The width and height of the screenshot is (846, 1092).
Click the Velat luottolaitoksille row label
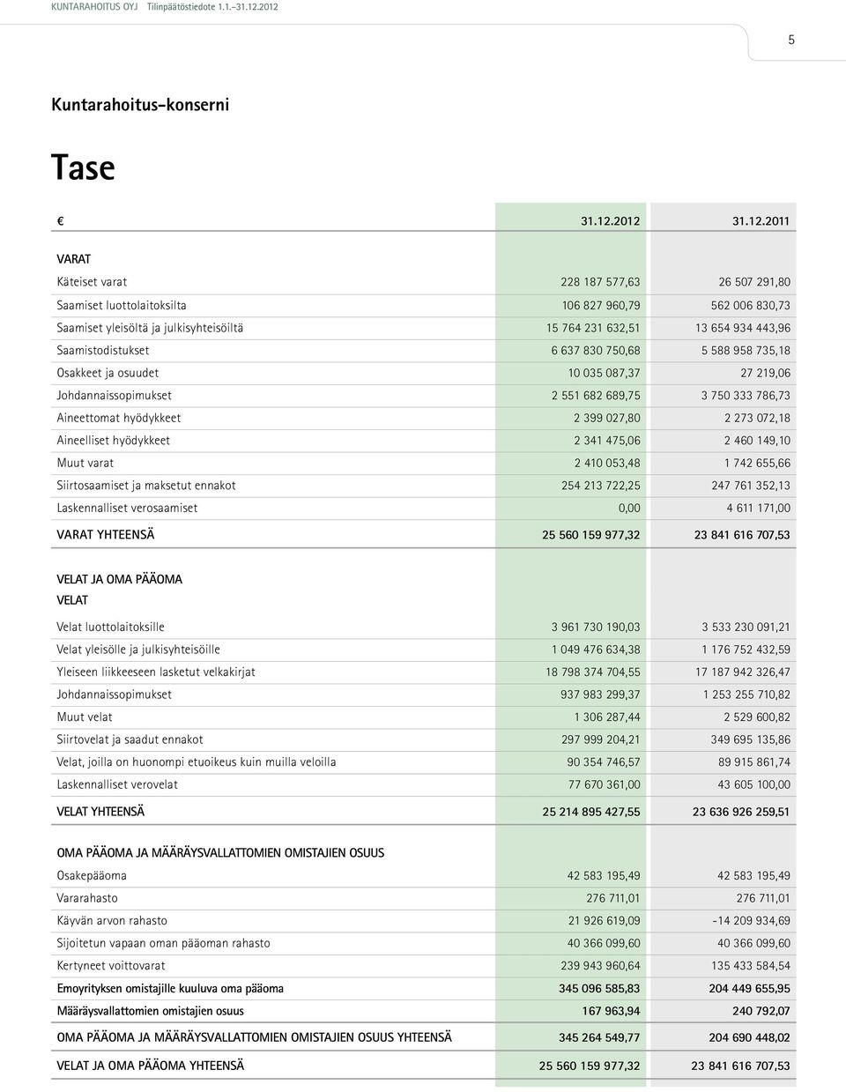(110, 628)
